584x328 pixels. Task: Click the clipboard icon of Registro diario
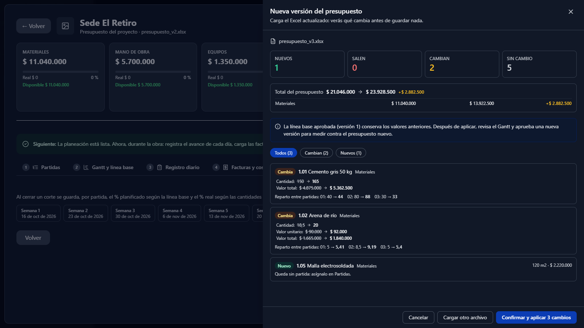coord(160,167)
